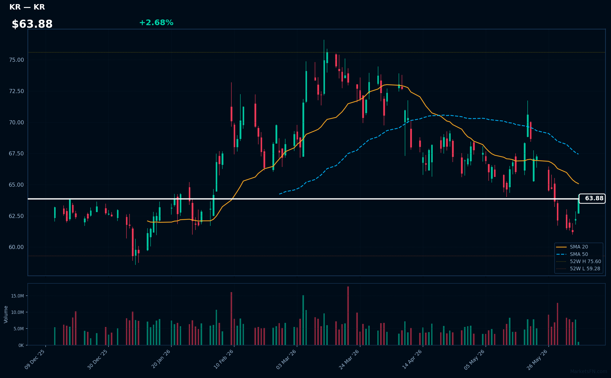Select the 60.00 price axis label
Viewport: 611px width, 378px height.
point(16,247)
